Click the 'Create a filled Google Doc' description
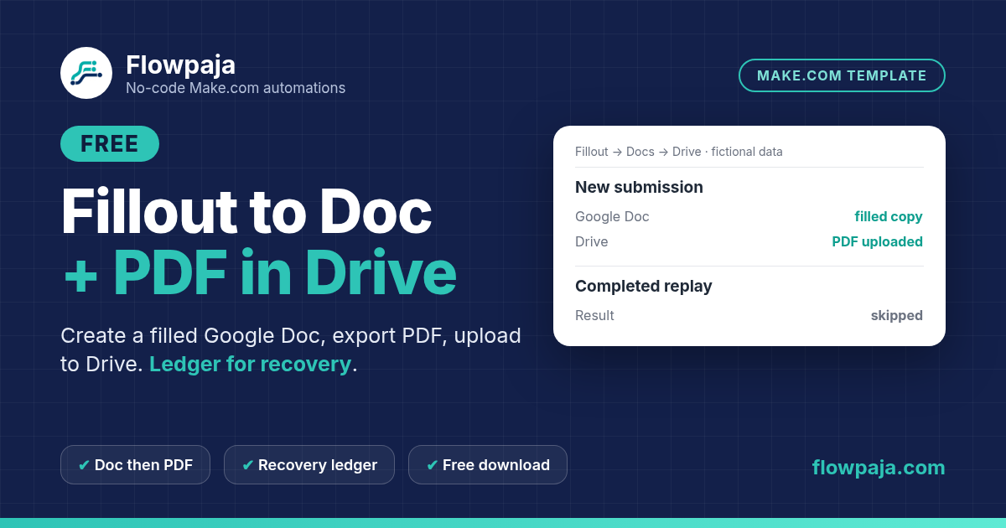The width and height of the screenshot is (1006, 528). pos(291,349)
